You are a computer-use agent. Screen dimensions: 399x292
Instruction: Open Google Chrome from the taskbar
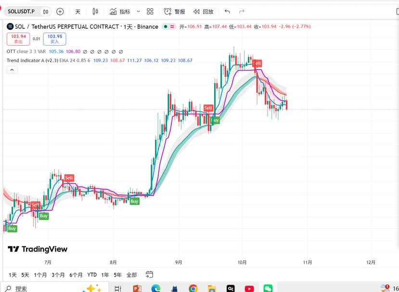tap(193, 289)
